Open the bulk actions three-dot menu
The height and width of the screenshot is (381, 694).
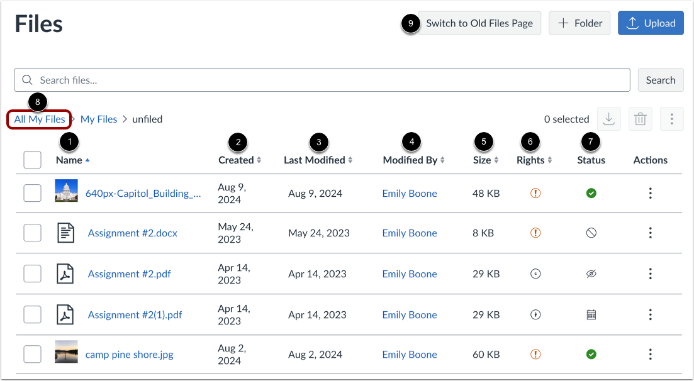(671, 119)
